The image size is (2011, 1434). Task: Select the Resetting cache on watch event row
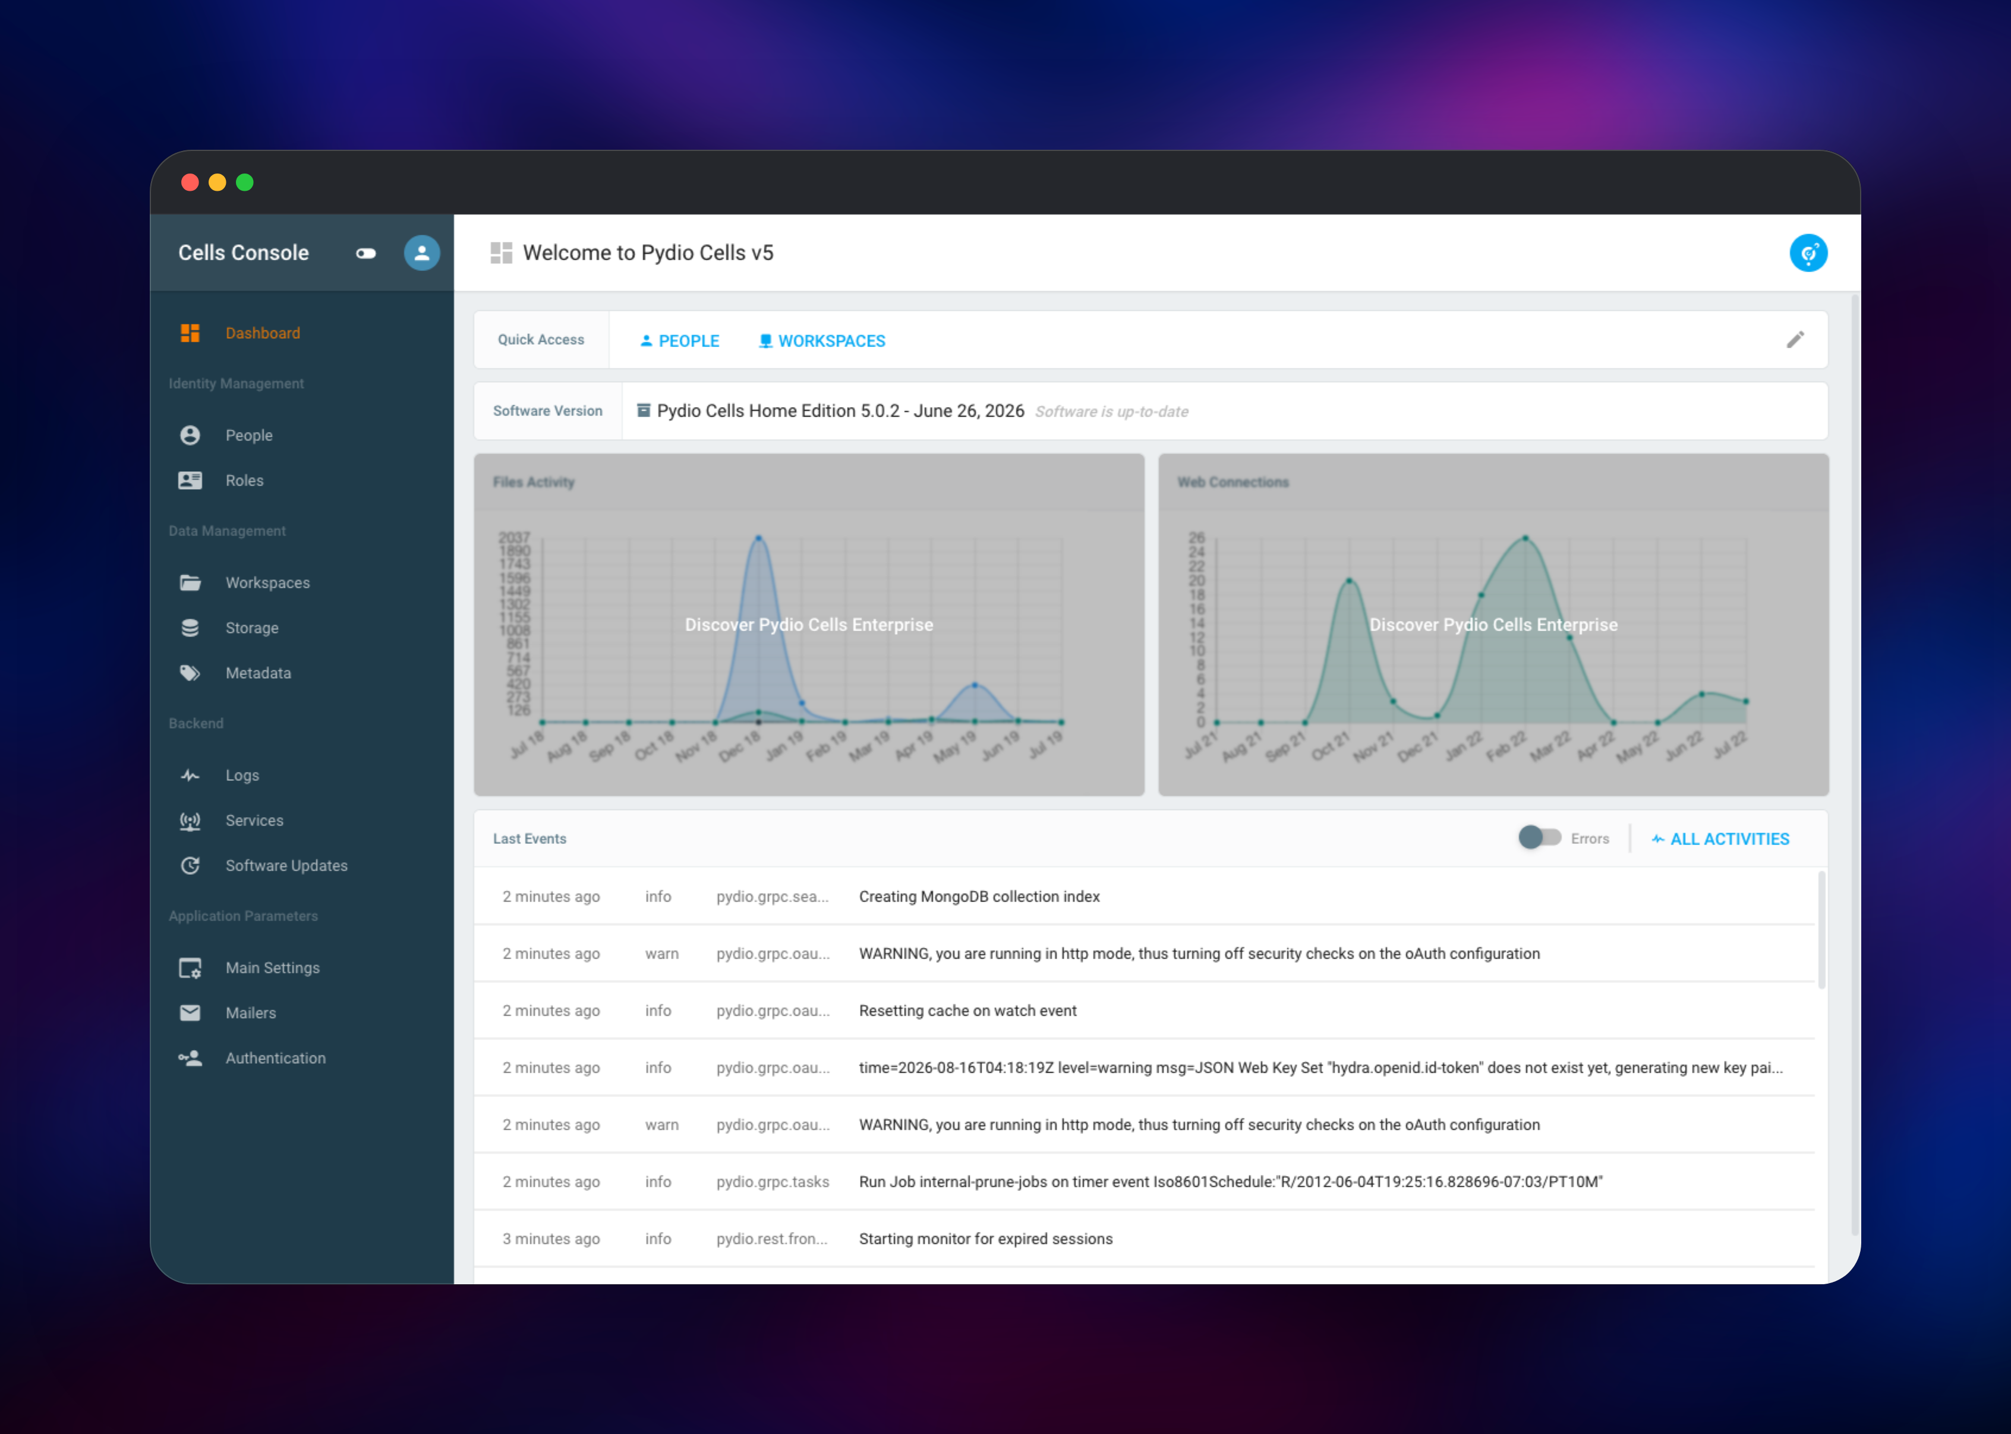(x=1144, y=1010)
